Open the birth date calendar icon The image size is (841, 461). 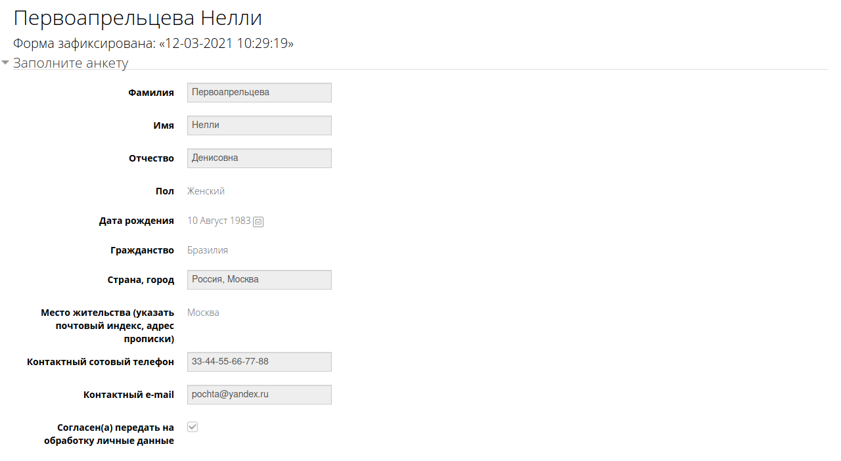tap(258, 222)
